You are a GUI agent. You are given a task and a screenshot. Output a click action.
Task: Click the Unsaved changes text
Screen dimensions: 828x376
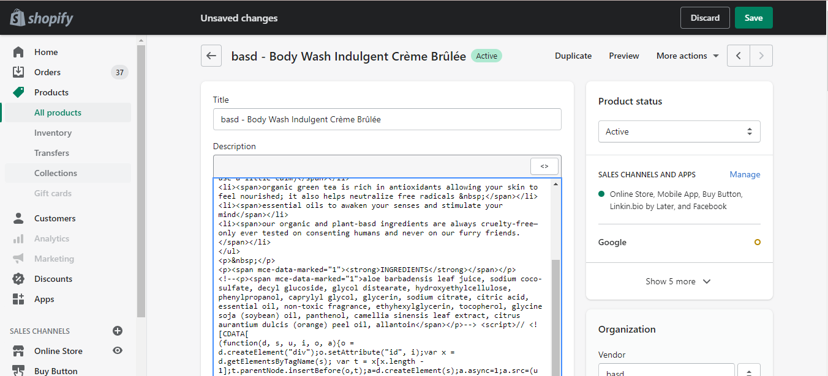click(239, 18)
